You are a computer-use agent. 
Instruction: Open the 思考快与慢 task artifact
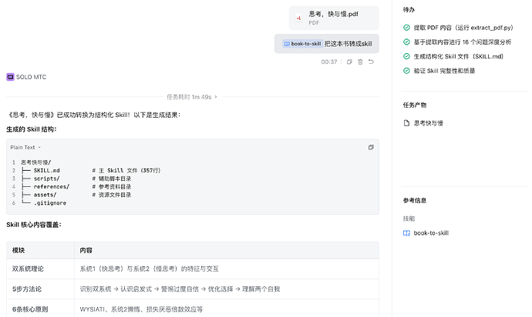coord(428,123)
